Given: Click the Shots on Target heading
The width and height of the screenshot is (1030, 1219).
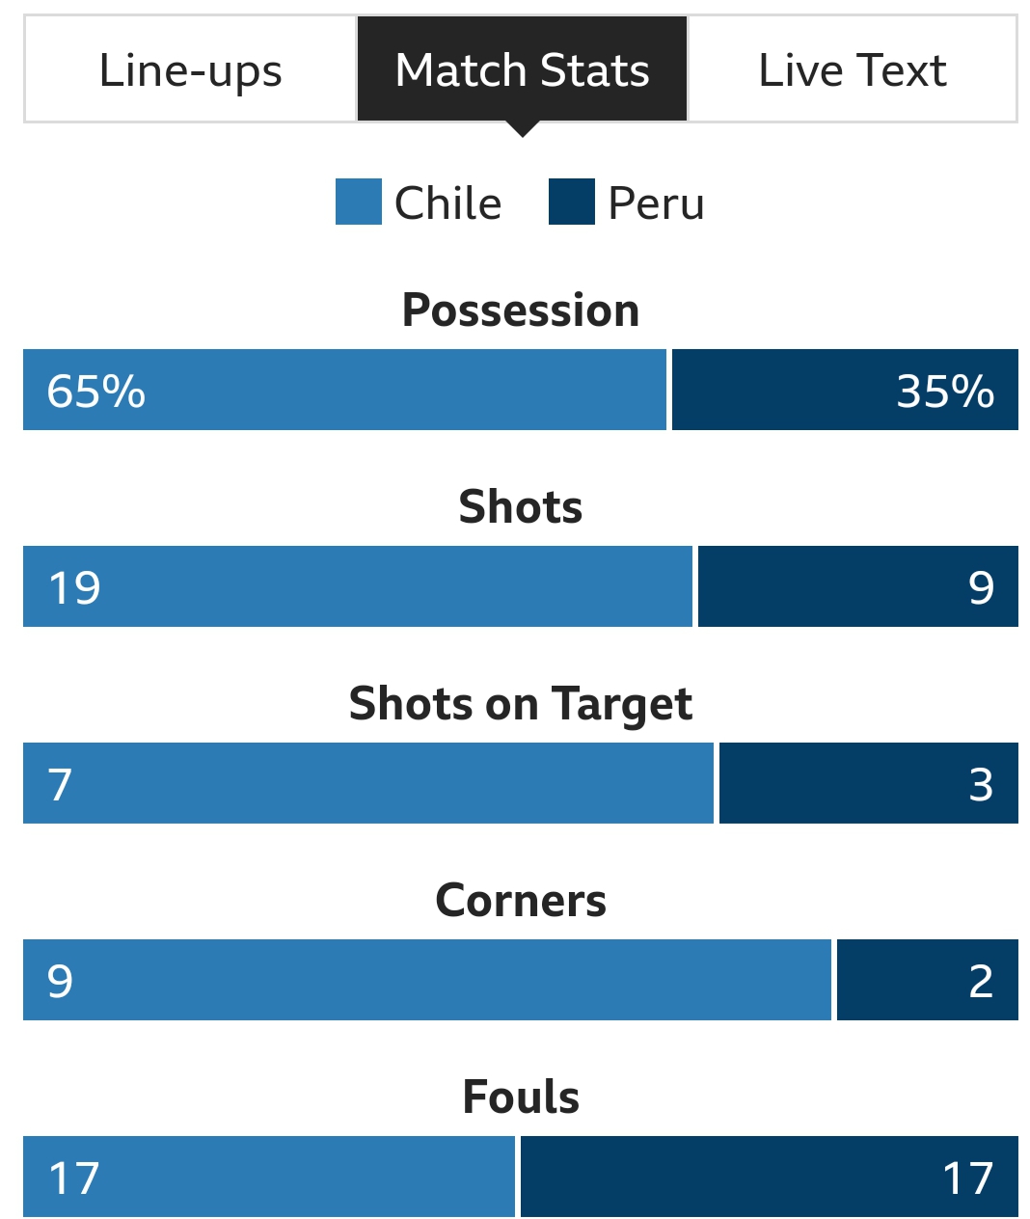Looking at the screenshot, I should 521,705.
